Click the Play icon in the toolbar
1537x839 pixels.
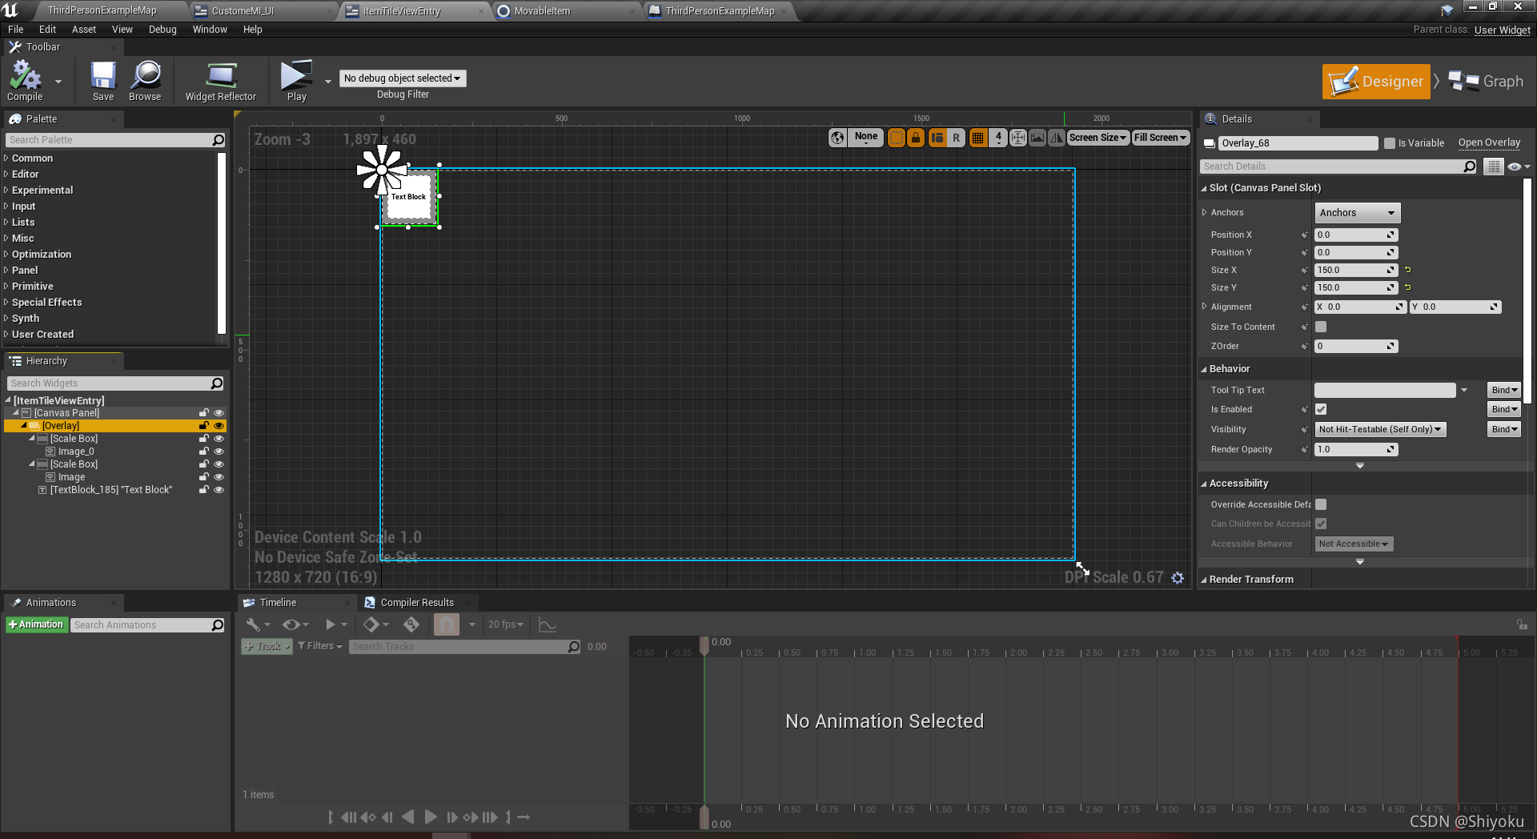295,78
